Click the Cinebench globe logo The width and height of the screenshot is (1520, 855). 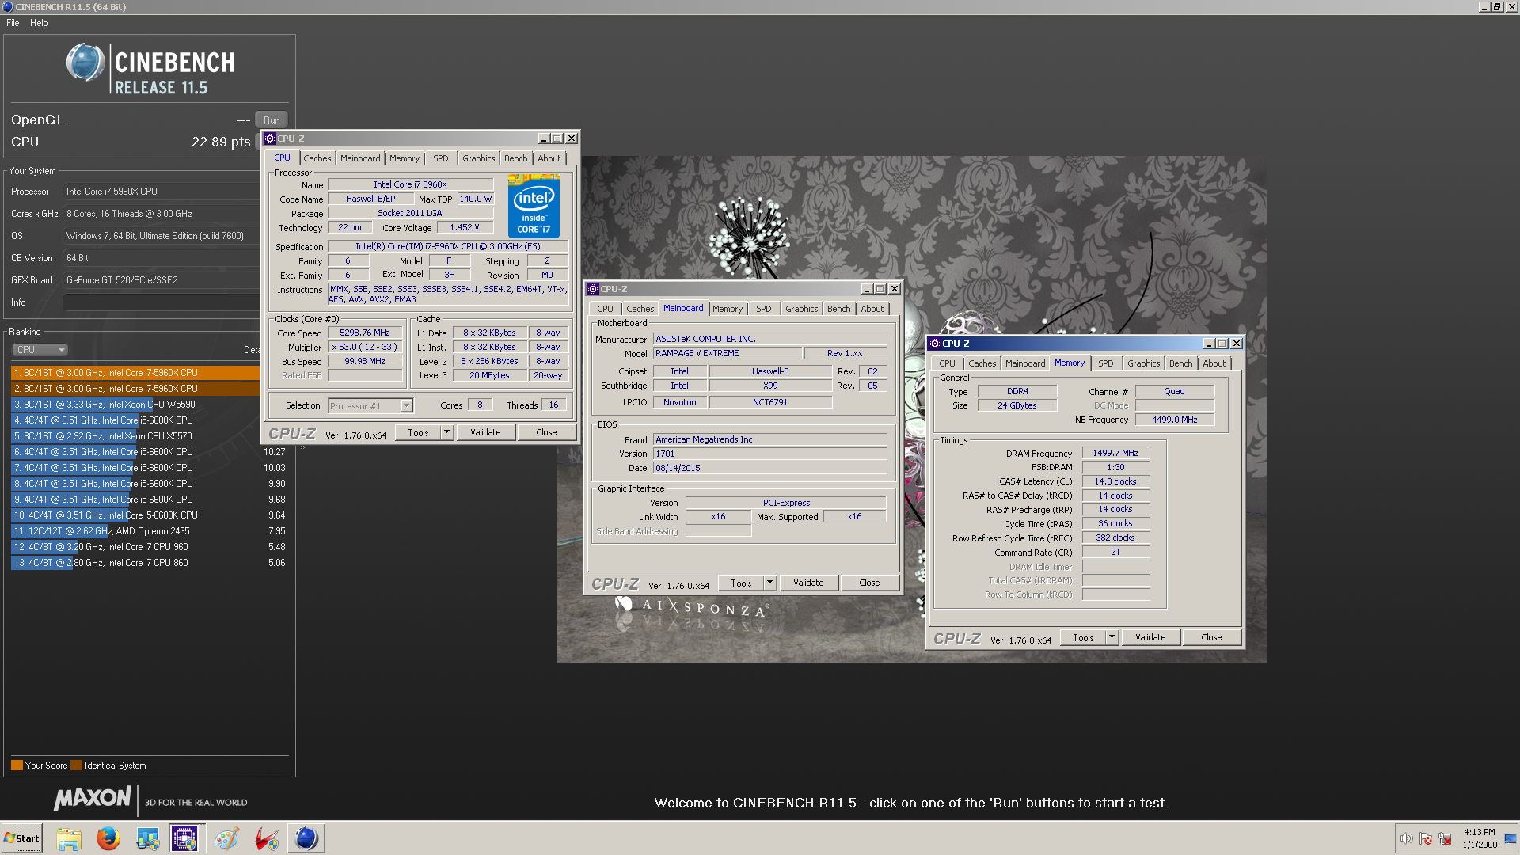(x=85, y=63)
